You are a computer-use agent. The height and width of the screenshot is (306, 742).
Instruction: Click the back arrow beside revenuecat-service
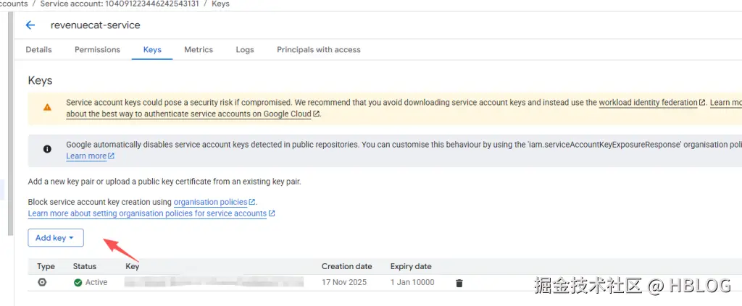point(30,25)
